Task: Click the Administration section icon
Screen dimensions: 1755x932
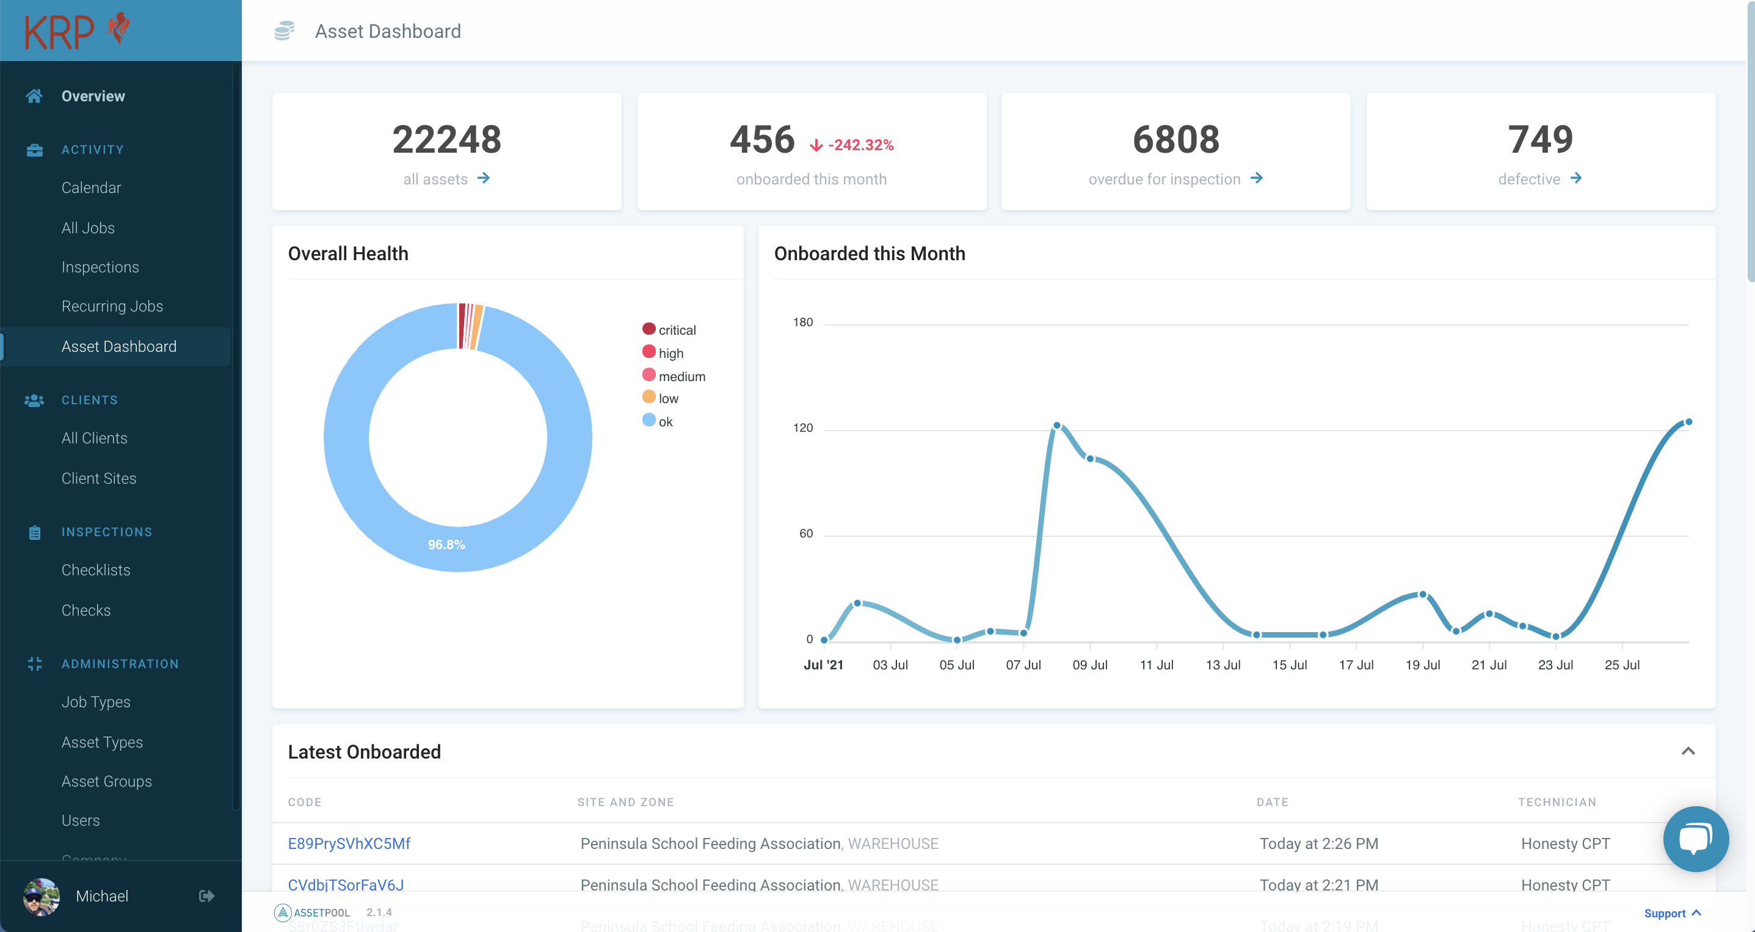Action: pyautogui.click(x=34, y=664)
